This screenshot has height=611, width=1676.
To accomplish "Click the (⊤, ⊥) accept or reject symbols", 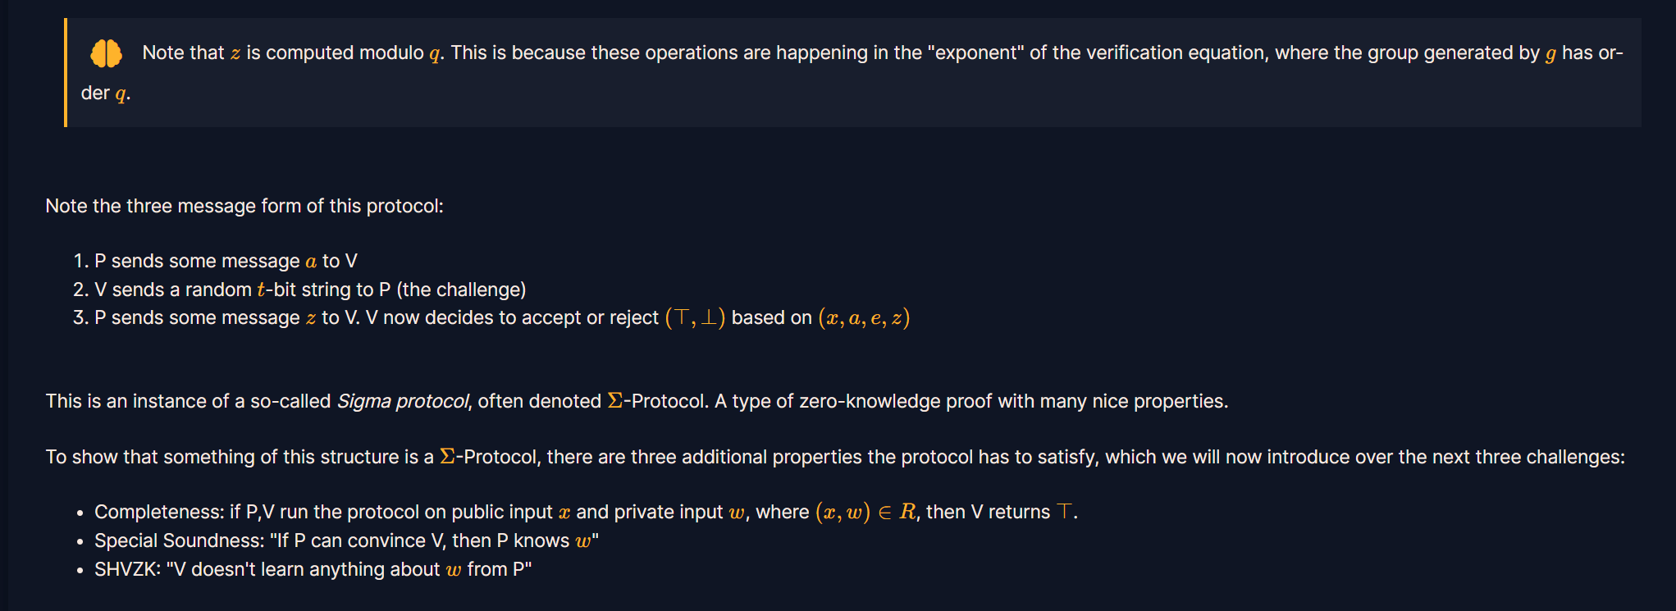I will [695, 317].
